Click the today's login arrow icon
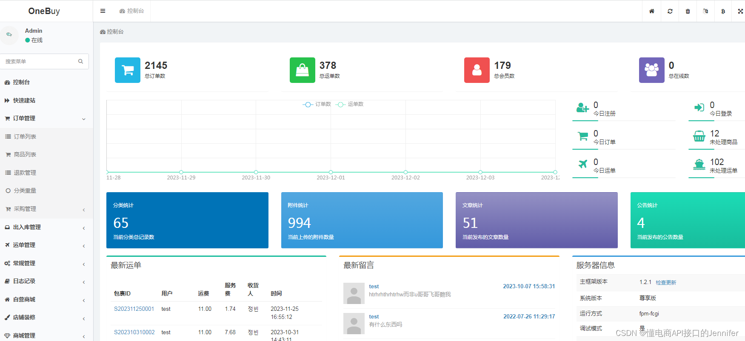Image resolution: width=745 pixels, height=341 pixels. [699, 108]
